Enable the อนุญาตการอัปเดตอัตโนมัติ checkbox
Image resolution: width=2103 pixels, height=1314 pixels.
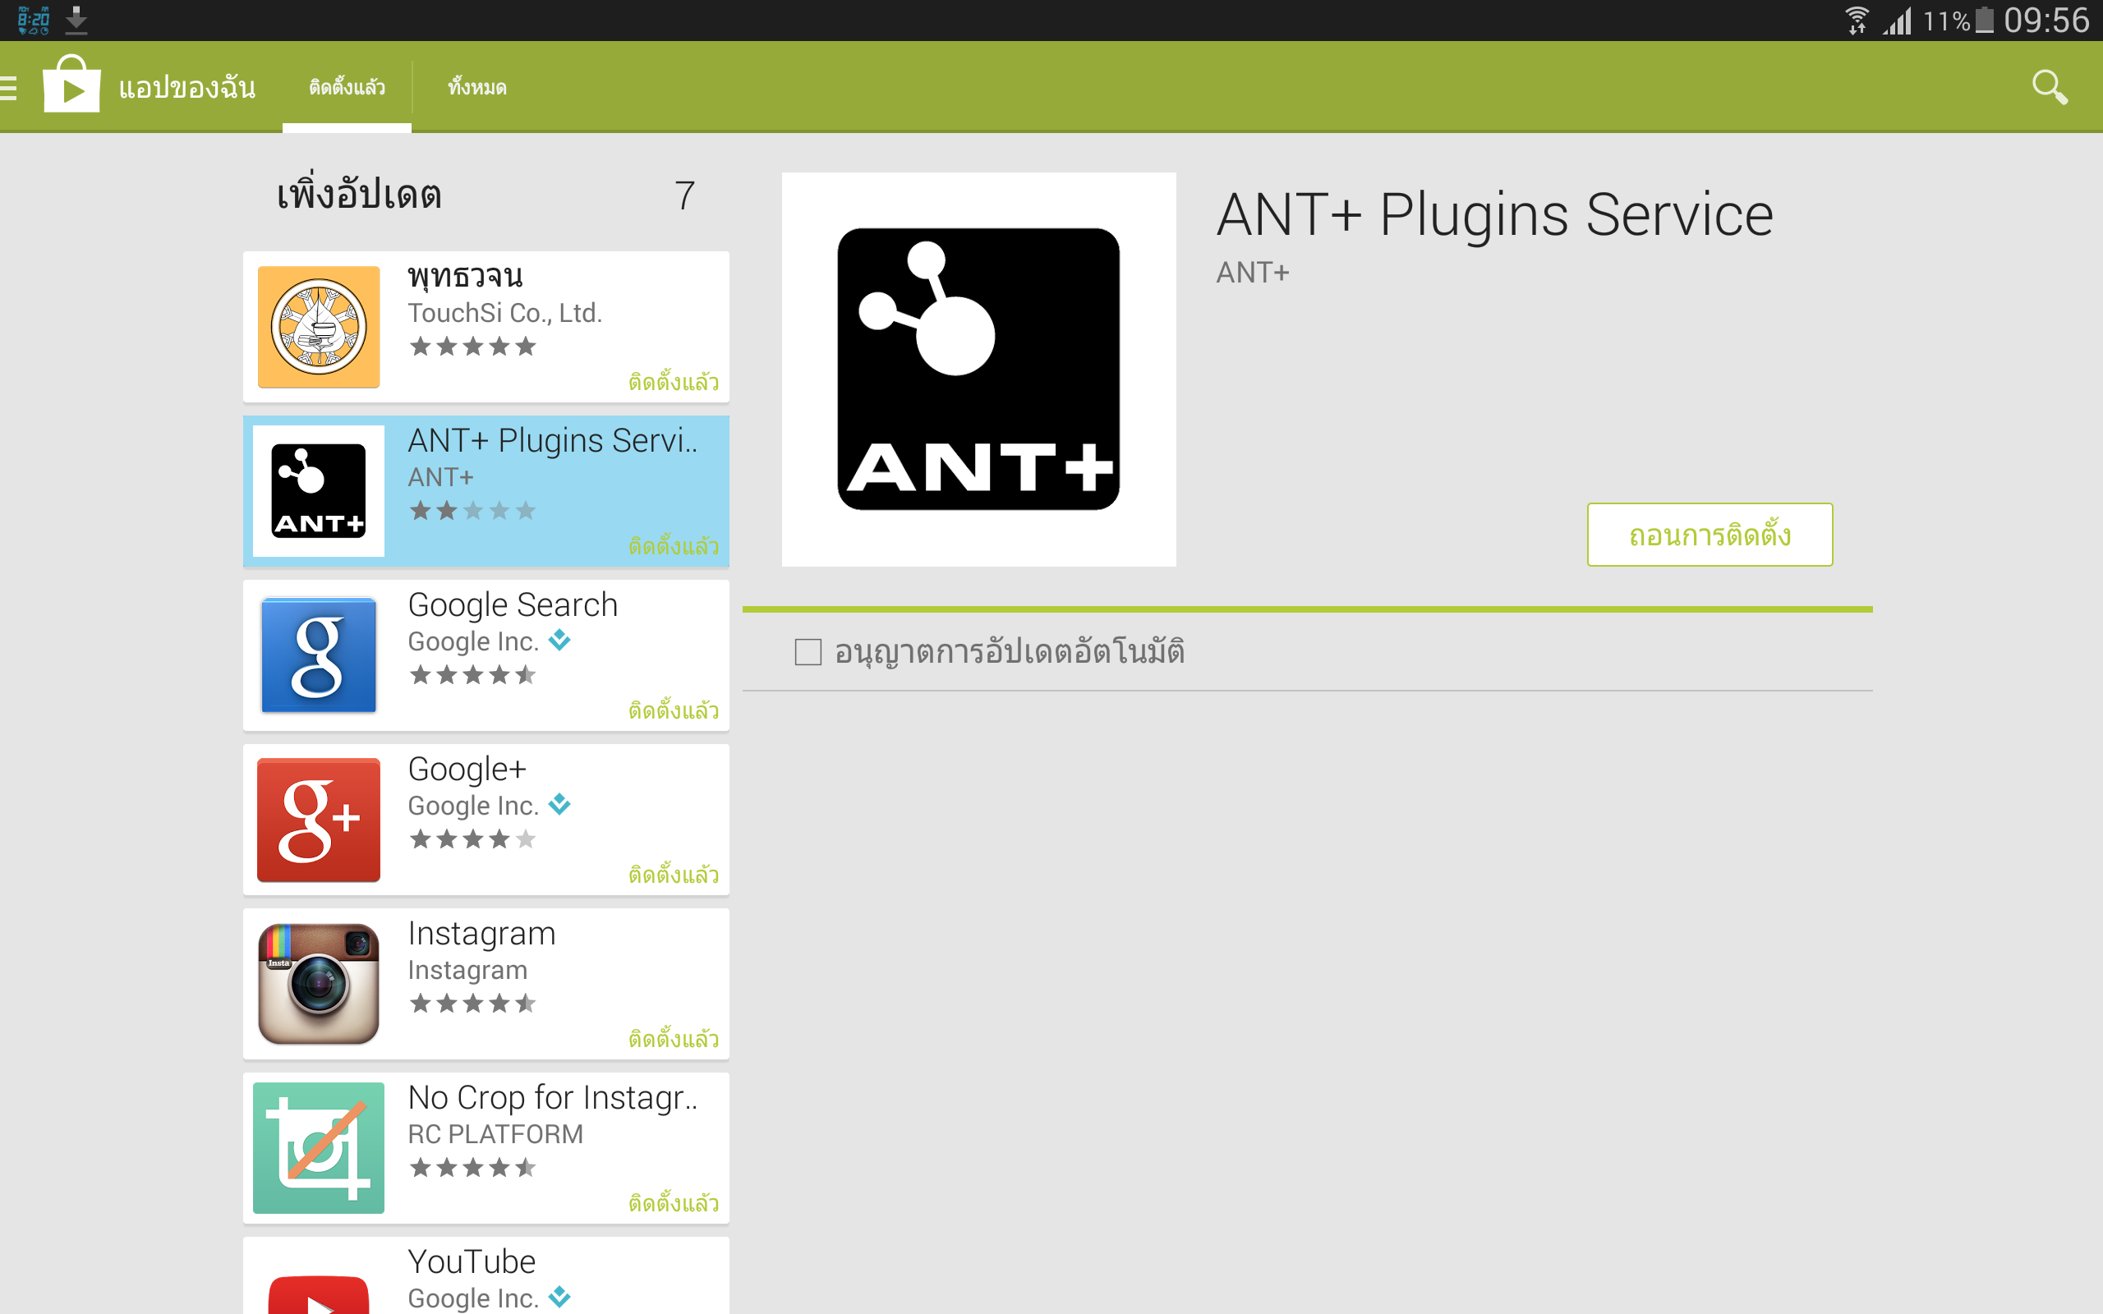[808, 652]
